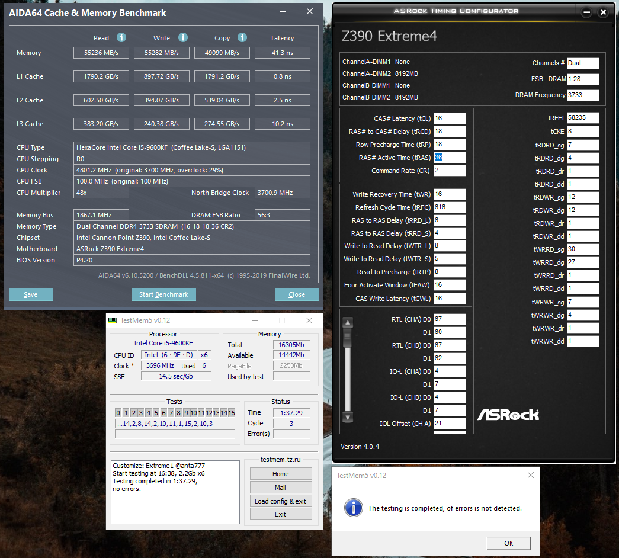
Task: Click L3 Cache Copy value 274.55 GB/s
Action: (222, 124)
